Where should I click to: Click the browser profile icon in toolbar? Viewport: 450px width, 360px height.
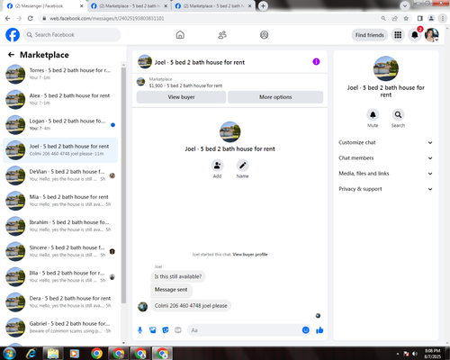pyautogui.click(x=431, y=18)
